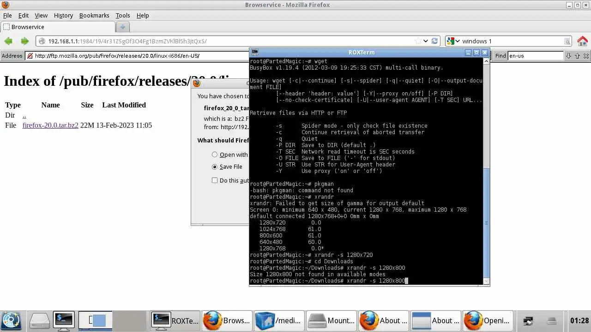Click the insecure lock icon in Address bar
The image size is (591, 332).
[30, 56]
